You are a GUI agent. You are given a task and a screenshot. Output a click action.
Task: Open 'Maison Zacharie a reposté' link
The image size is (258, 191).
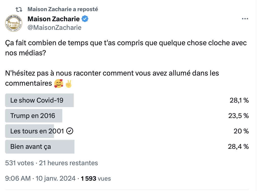(63, 9)
